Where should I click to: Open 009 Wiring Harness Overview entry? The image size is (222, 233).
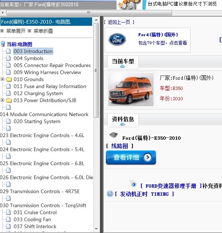point(47,72)
